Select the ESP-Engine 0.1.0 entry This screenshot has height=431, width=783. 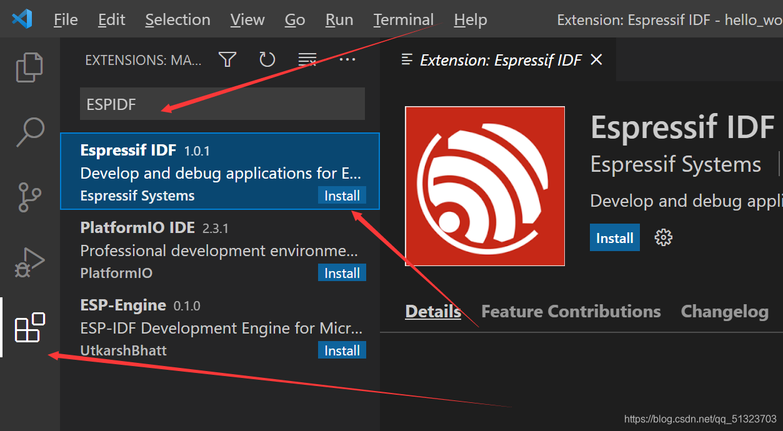pyautogui.click(x=220, y=326)
